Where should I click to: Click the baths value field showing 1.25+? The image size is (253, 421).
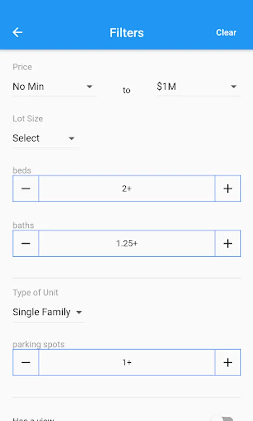click(x=127, y=243)
